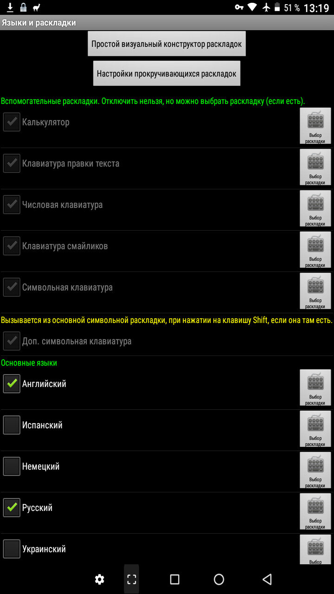Disable the Английский language checkbox
The image size is (334, 594).
tap(12, 384)
